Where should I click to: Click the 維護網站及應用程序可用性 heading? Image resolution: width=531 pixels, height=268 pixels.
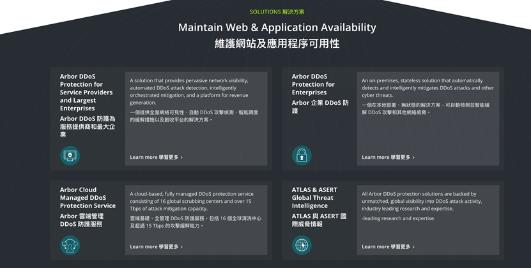coord(277,43)
